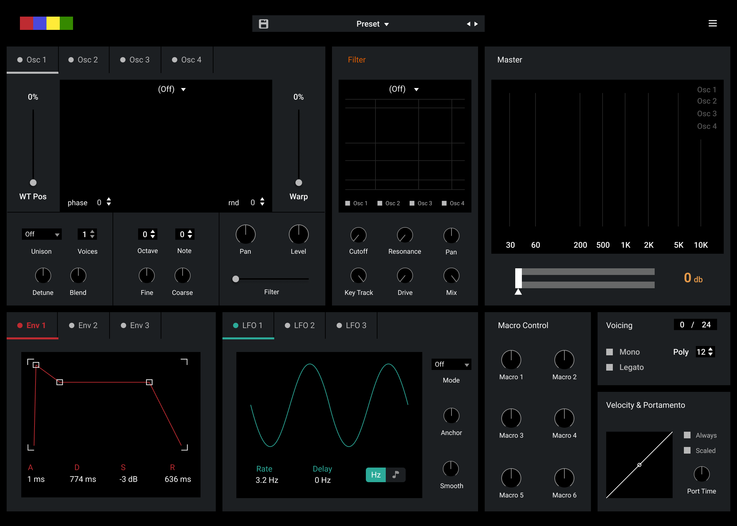Open the hamburger menu icon

[x=712, y=23]
